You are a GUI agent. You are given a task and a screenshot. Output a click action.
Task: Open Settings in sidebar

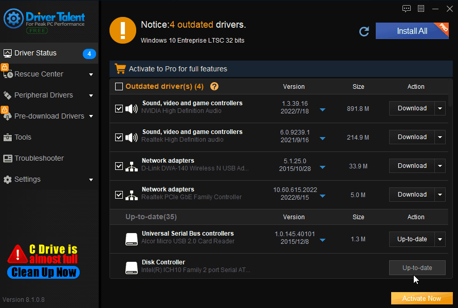pos(49,179)
